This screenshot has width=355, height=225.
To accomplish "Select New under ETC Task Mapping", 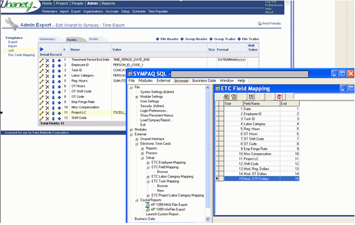I will tap(161, 191).
